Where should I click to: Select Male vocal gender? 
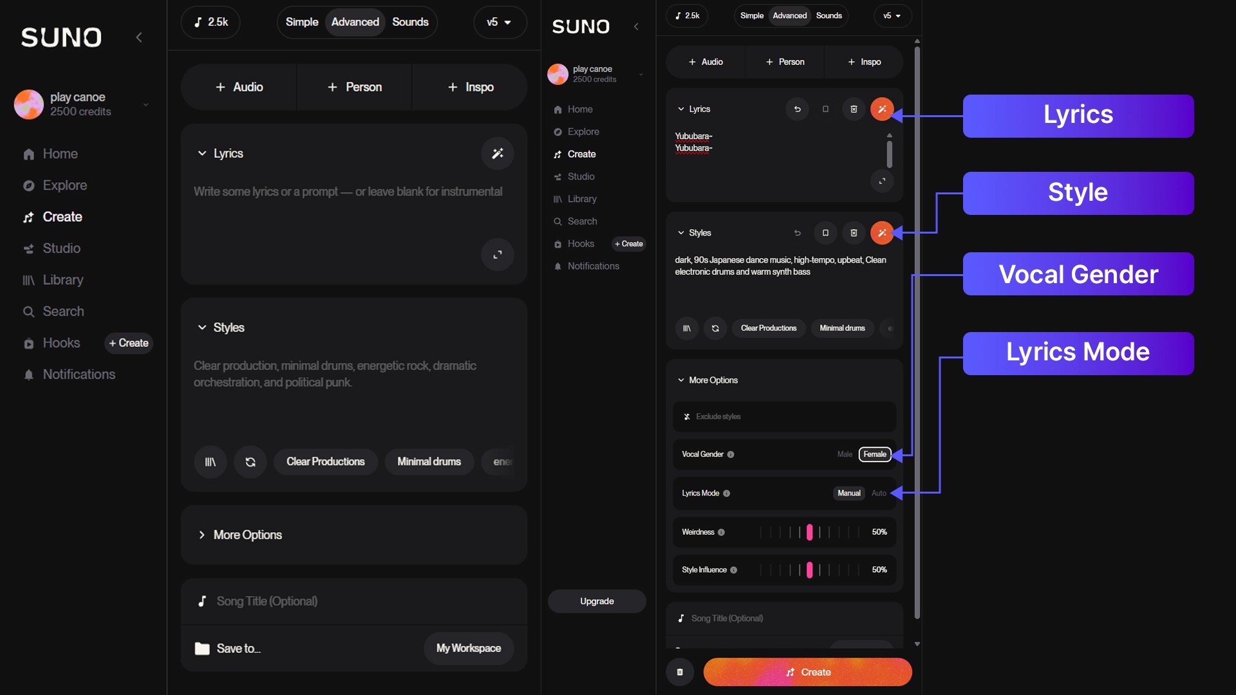pos(845,454)
